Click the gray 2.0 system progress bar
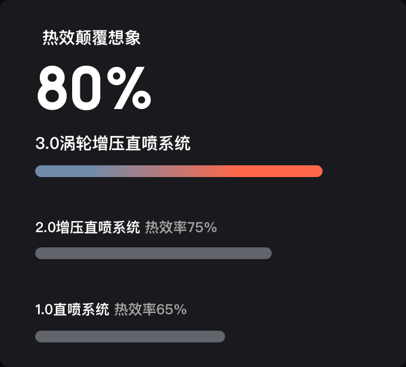406x367 pixels. [153, 253]
